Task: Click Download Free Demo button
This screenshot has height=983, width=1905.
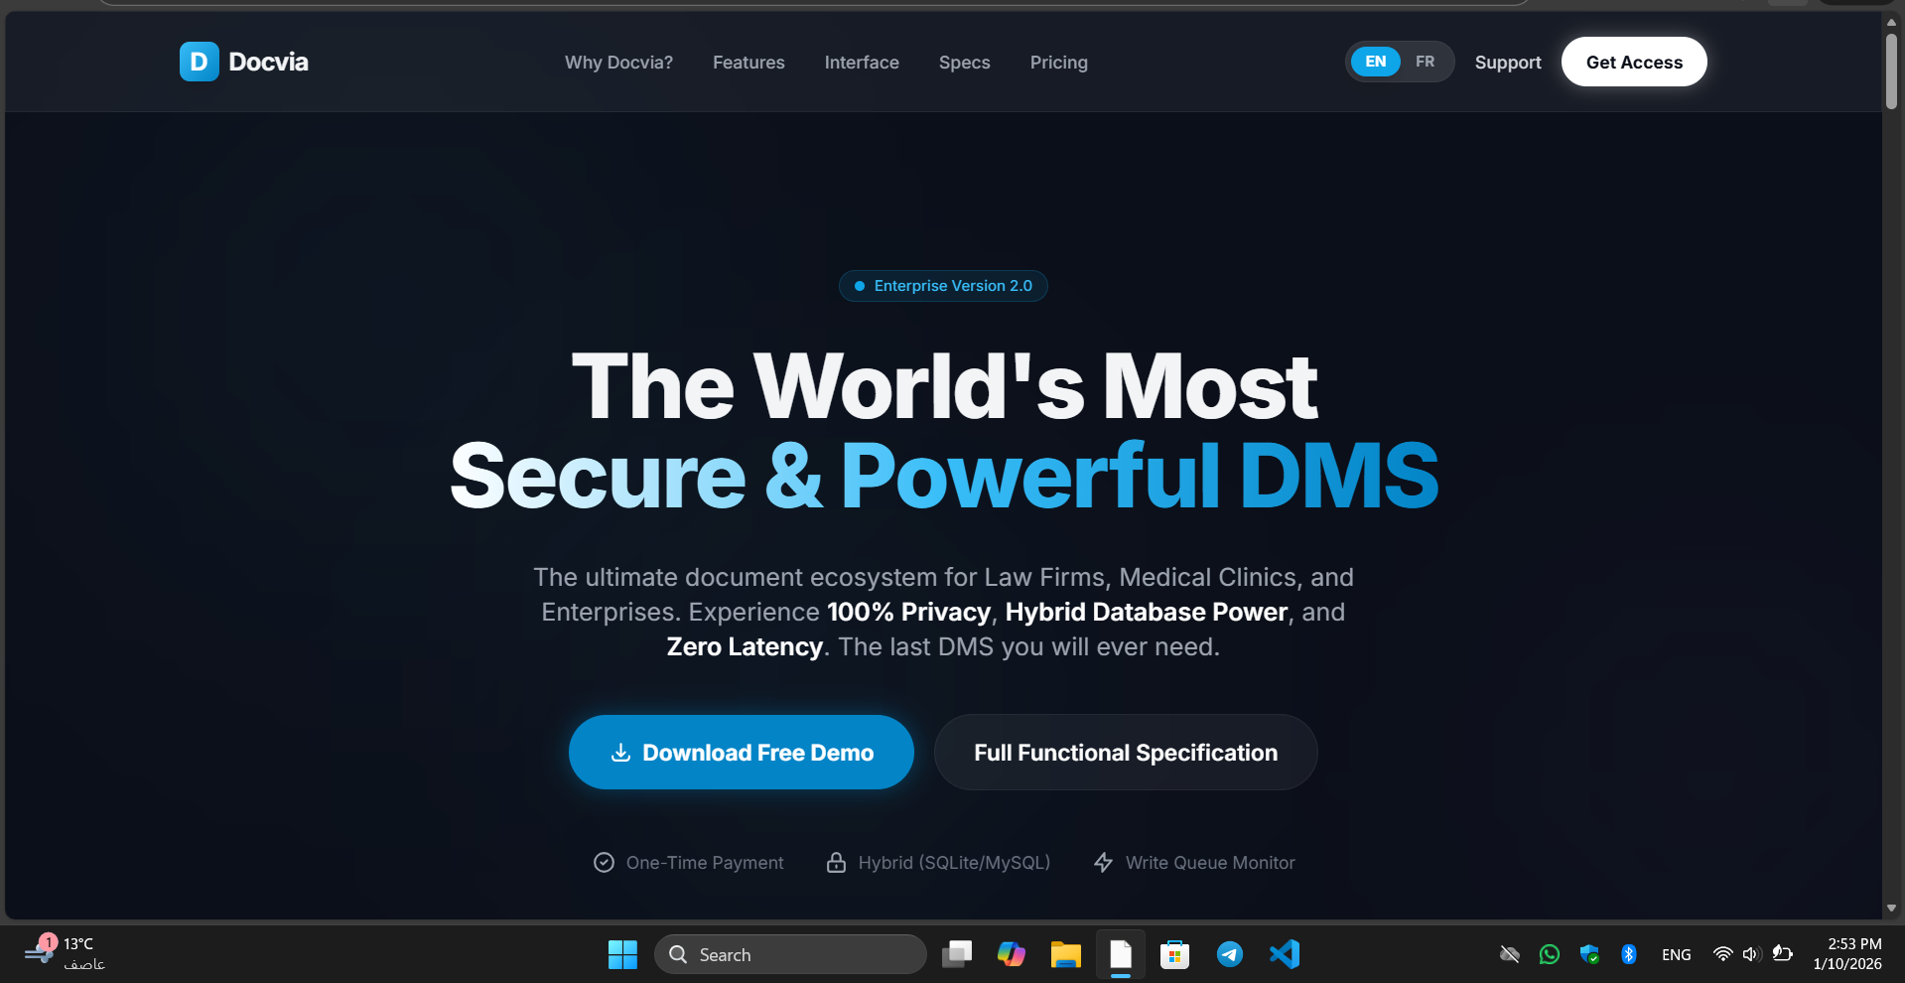Action: (x=741, y=753)
